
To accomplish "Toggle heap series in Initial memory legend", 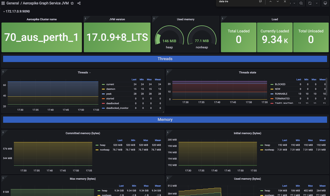I will click(x=267, y=145).
